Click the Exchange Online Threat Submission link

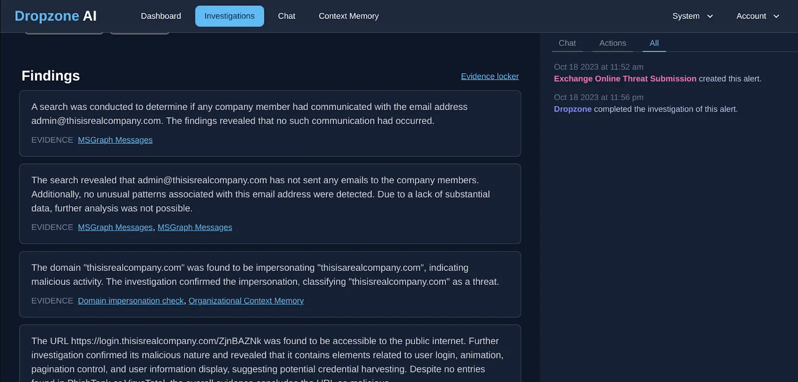tap(625, 78)
